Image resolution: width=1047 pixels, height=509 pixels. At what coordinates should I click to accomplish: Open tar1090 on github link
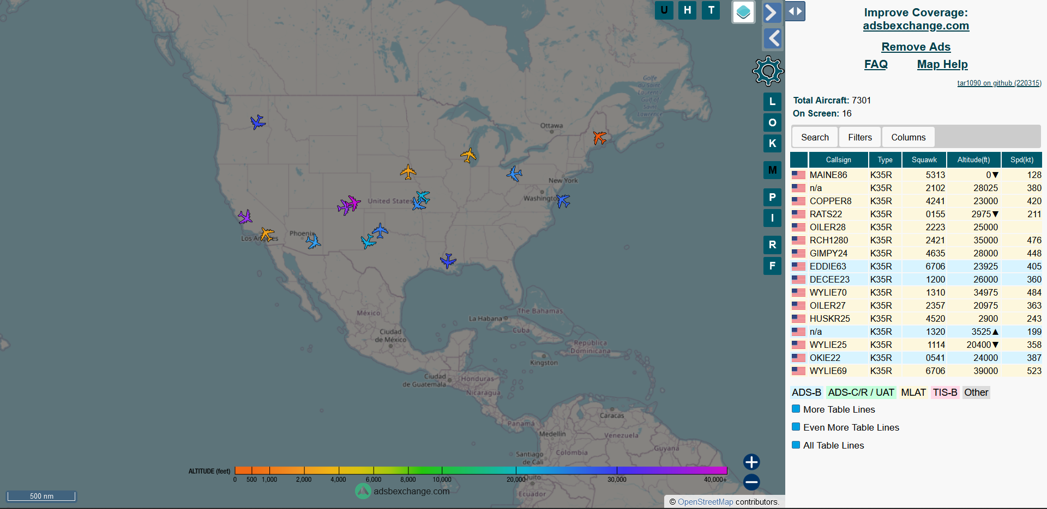tap(999, 83)
